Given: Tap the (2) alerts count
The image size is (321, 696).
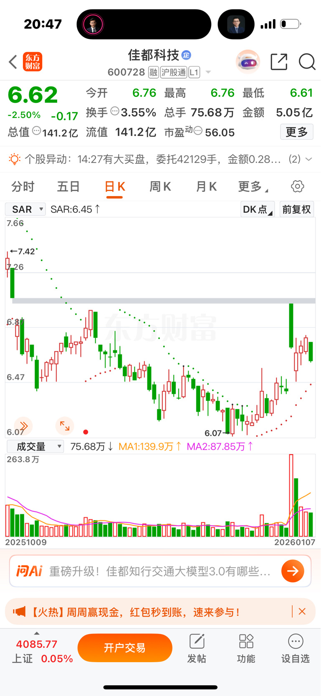Looking at the screenshot, I should coord(295,159).
